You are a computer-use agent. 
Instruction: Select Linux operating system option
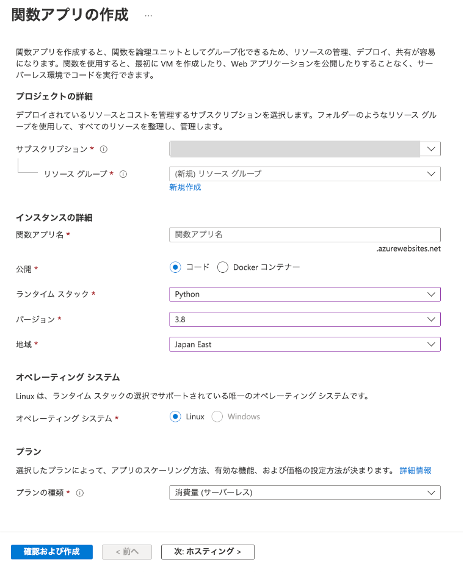tap(175, 416)
